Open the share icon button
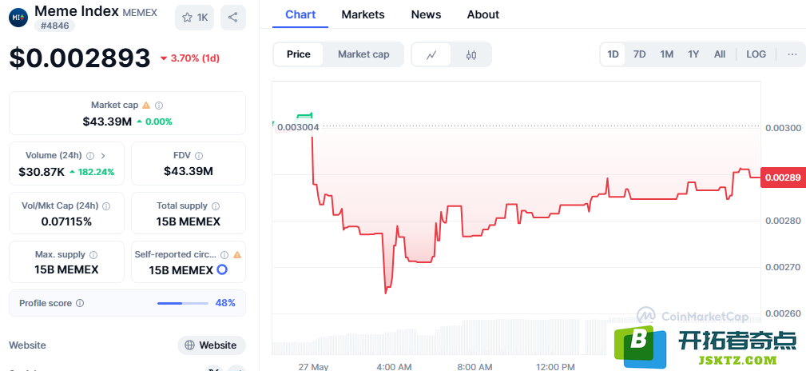The height and width of the screenshot is (371, 806). 233,18
